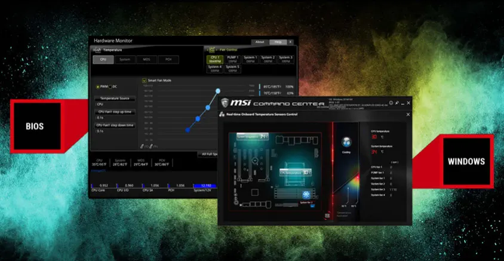
Task: Open the Cooling globe icon in Command Center
Action: tap(346, 142)
